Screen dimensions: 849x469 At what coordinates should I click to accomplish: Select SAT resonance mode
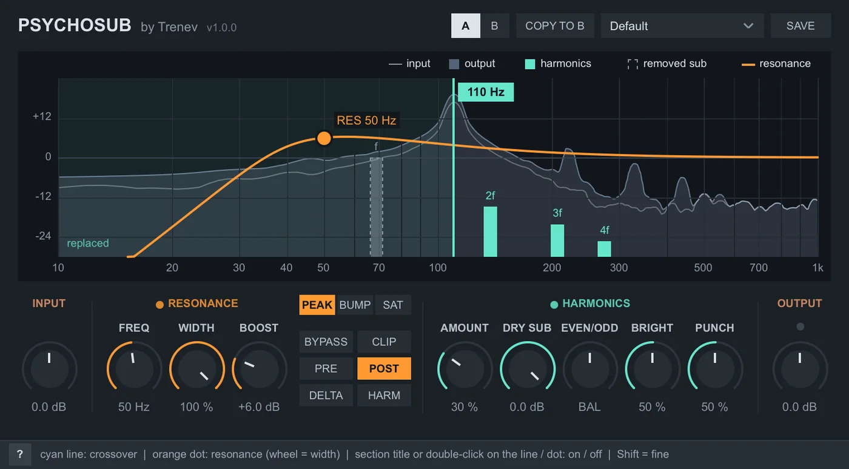393,305
